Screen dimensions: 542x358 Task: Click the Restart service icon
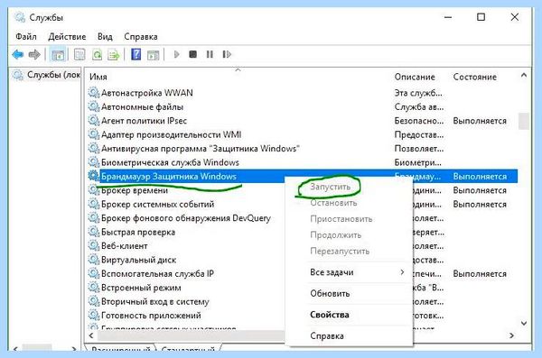(x=227, y=54)
